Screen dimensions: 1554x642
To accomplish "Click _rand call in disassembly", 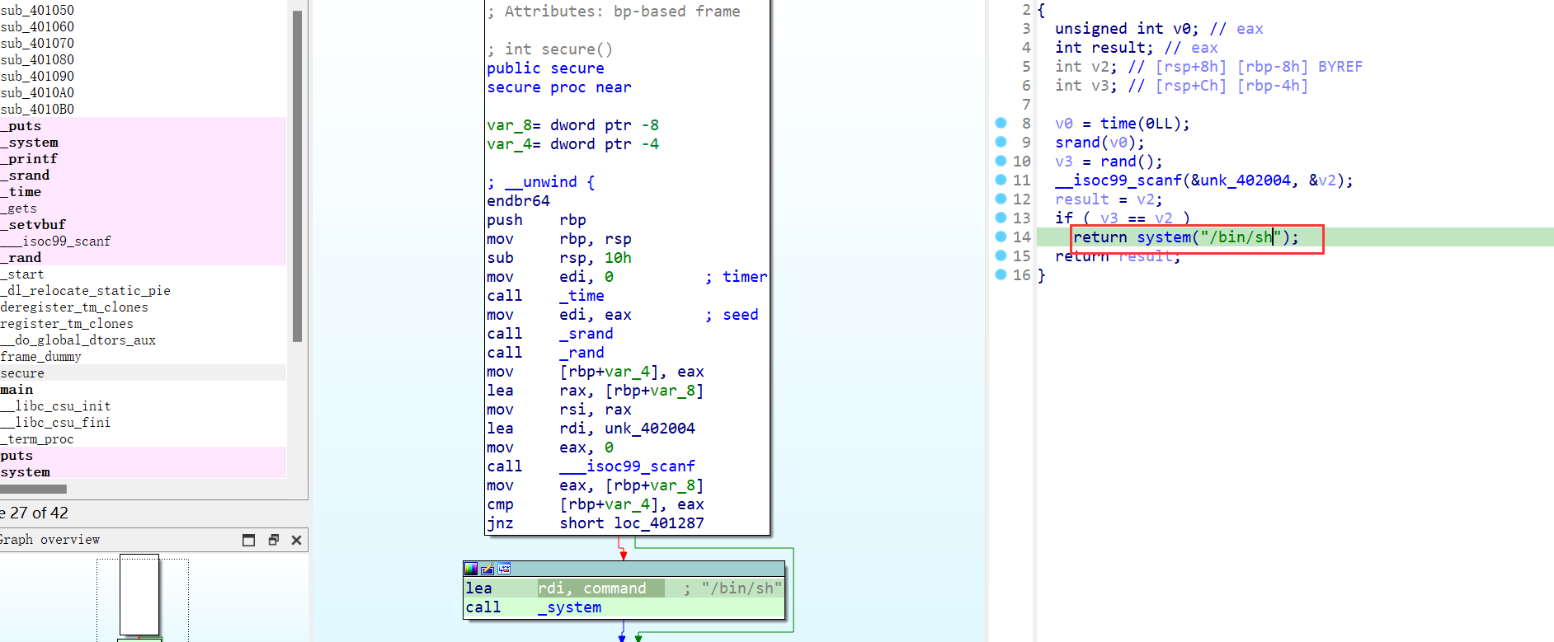I will pyautogui.click(x=582, y=352).
